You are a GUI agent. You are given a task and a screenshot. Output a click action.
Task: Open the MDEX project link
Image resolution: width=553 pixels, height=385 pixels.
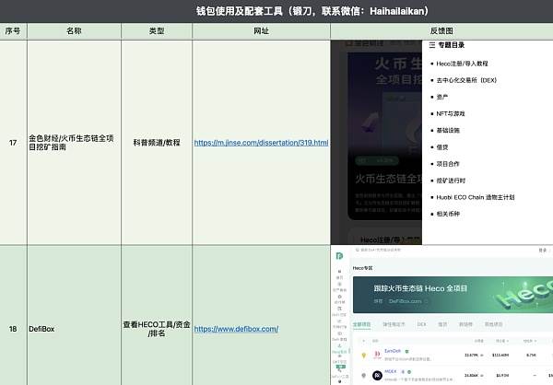[391, 371]
